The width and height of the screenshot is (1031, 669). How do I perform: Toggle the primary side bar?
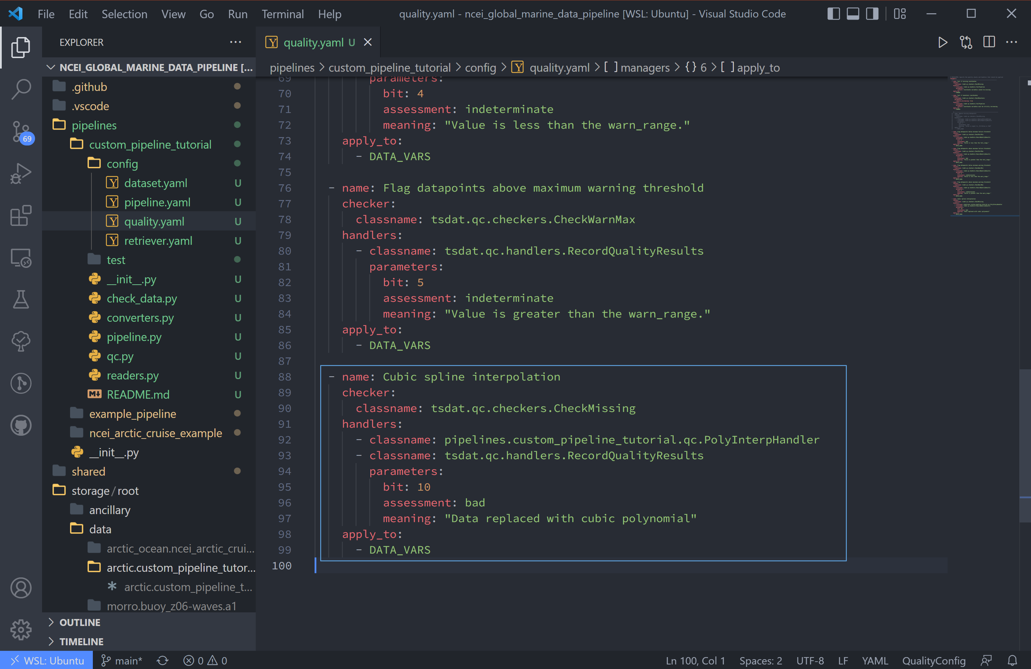833,14
